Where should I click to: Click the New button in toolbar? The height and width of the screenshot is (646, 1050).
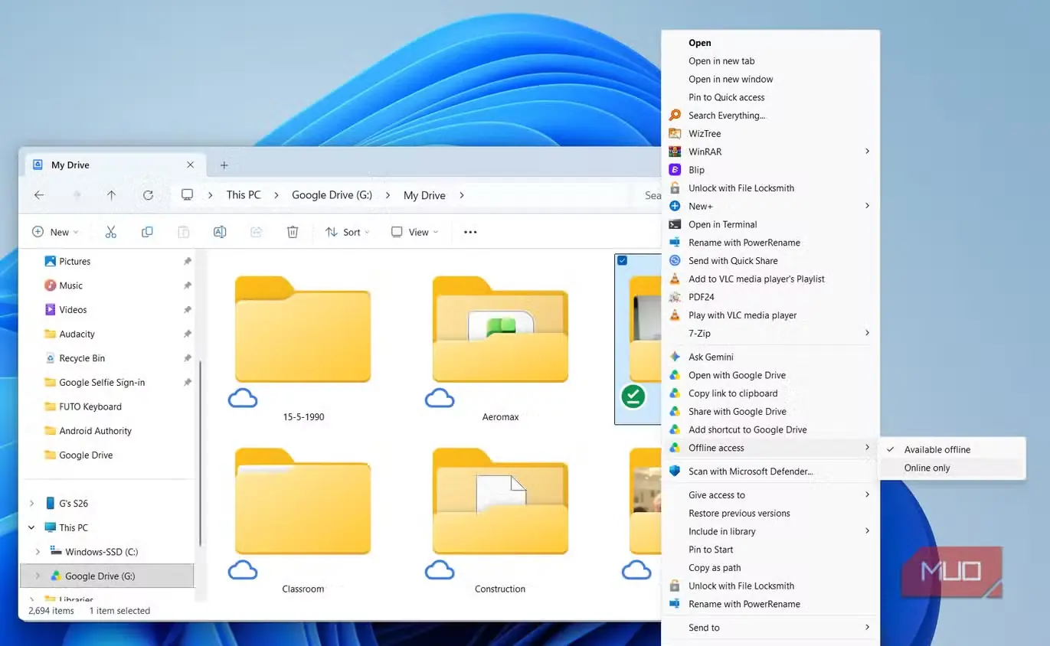click(x=55, y=232)
